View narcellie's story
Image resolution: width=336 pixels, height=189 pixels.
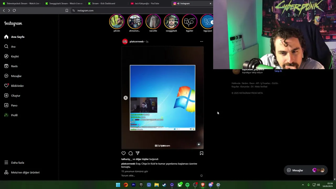[153, 22]
